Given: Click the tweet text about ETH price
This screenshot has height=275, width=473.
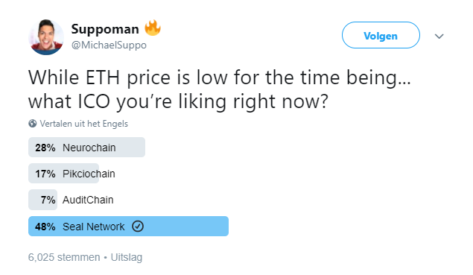Looking at the screenshot, I should pos(219,89).
